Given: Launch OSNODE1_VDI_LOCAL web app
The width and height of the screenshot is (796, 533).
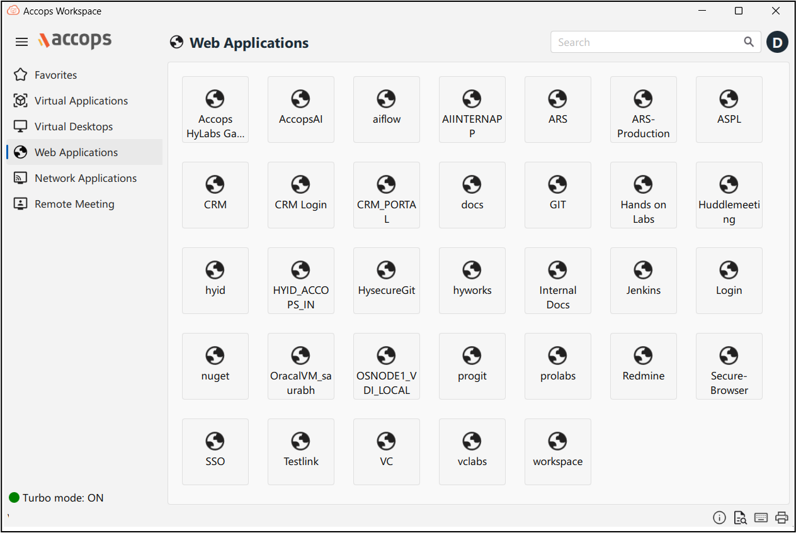Looking at the screenshot, I should tap(387, 366).
